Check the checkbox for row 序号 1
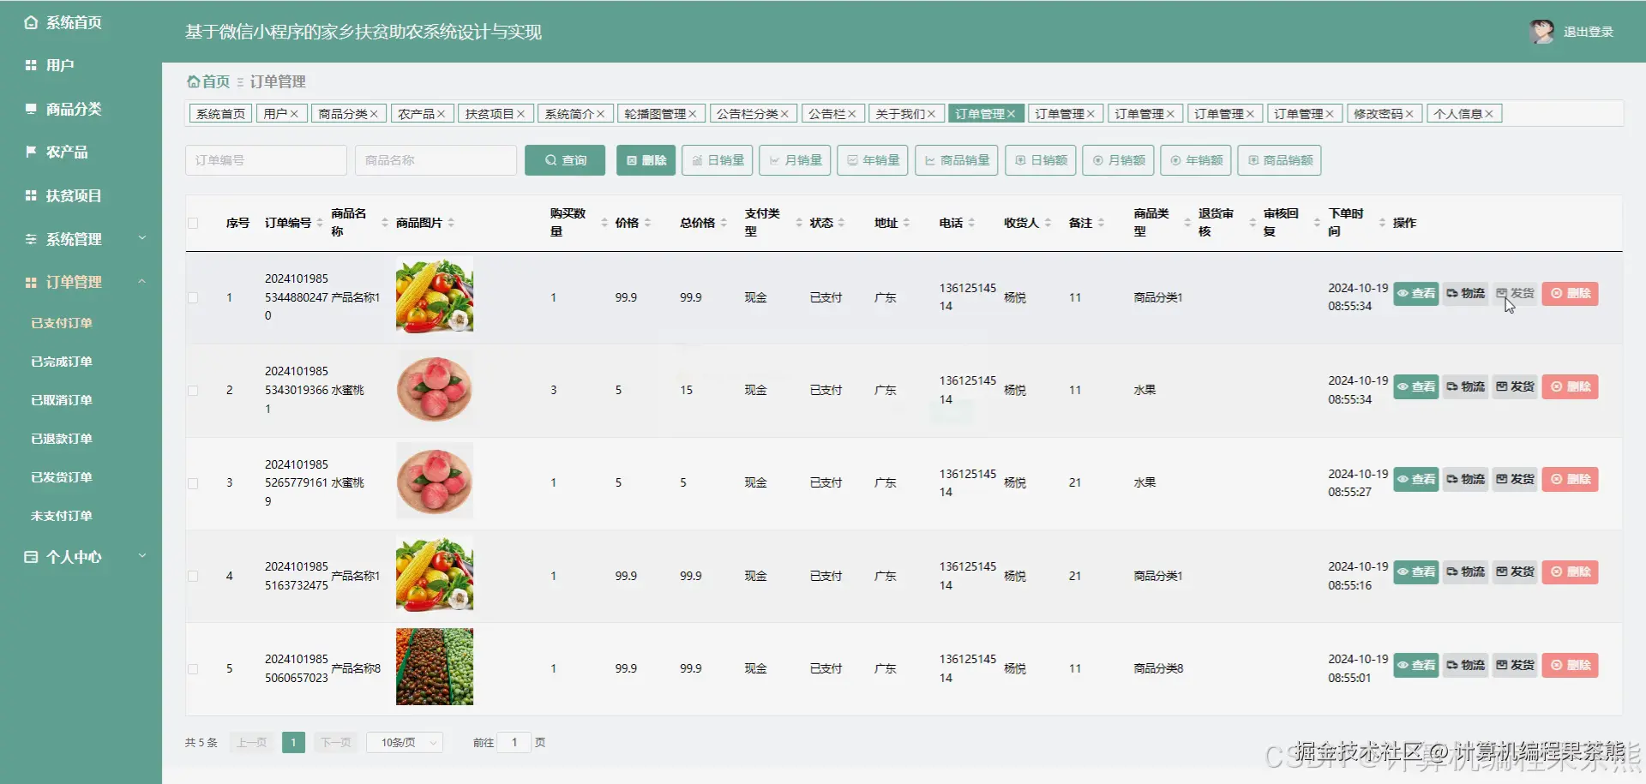The height and width of the screenshot is (784, 1646). coord(193,297)
